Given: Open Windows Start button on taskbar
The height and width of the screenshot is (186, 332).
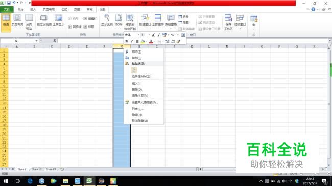Looking at the screenshot, I should tap(6, 181).
